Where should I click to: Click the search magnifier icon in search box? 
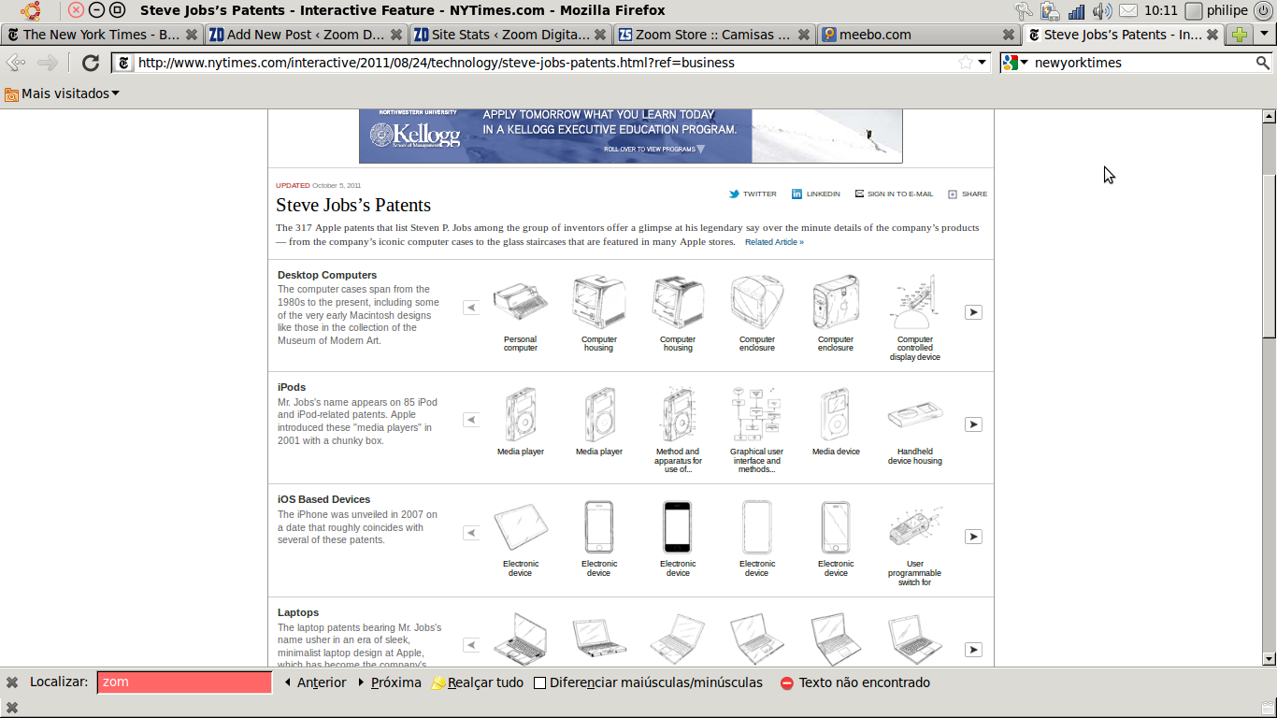click(x=1262, y=63)
